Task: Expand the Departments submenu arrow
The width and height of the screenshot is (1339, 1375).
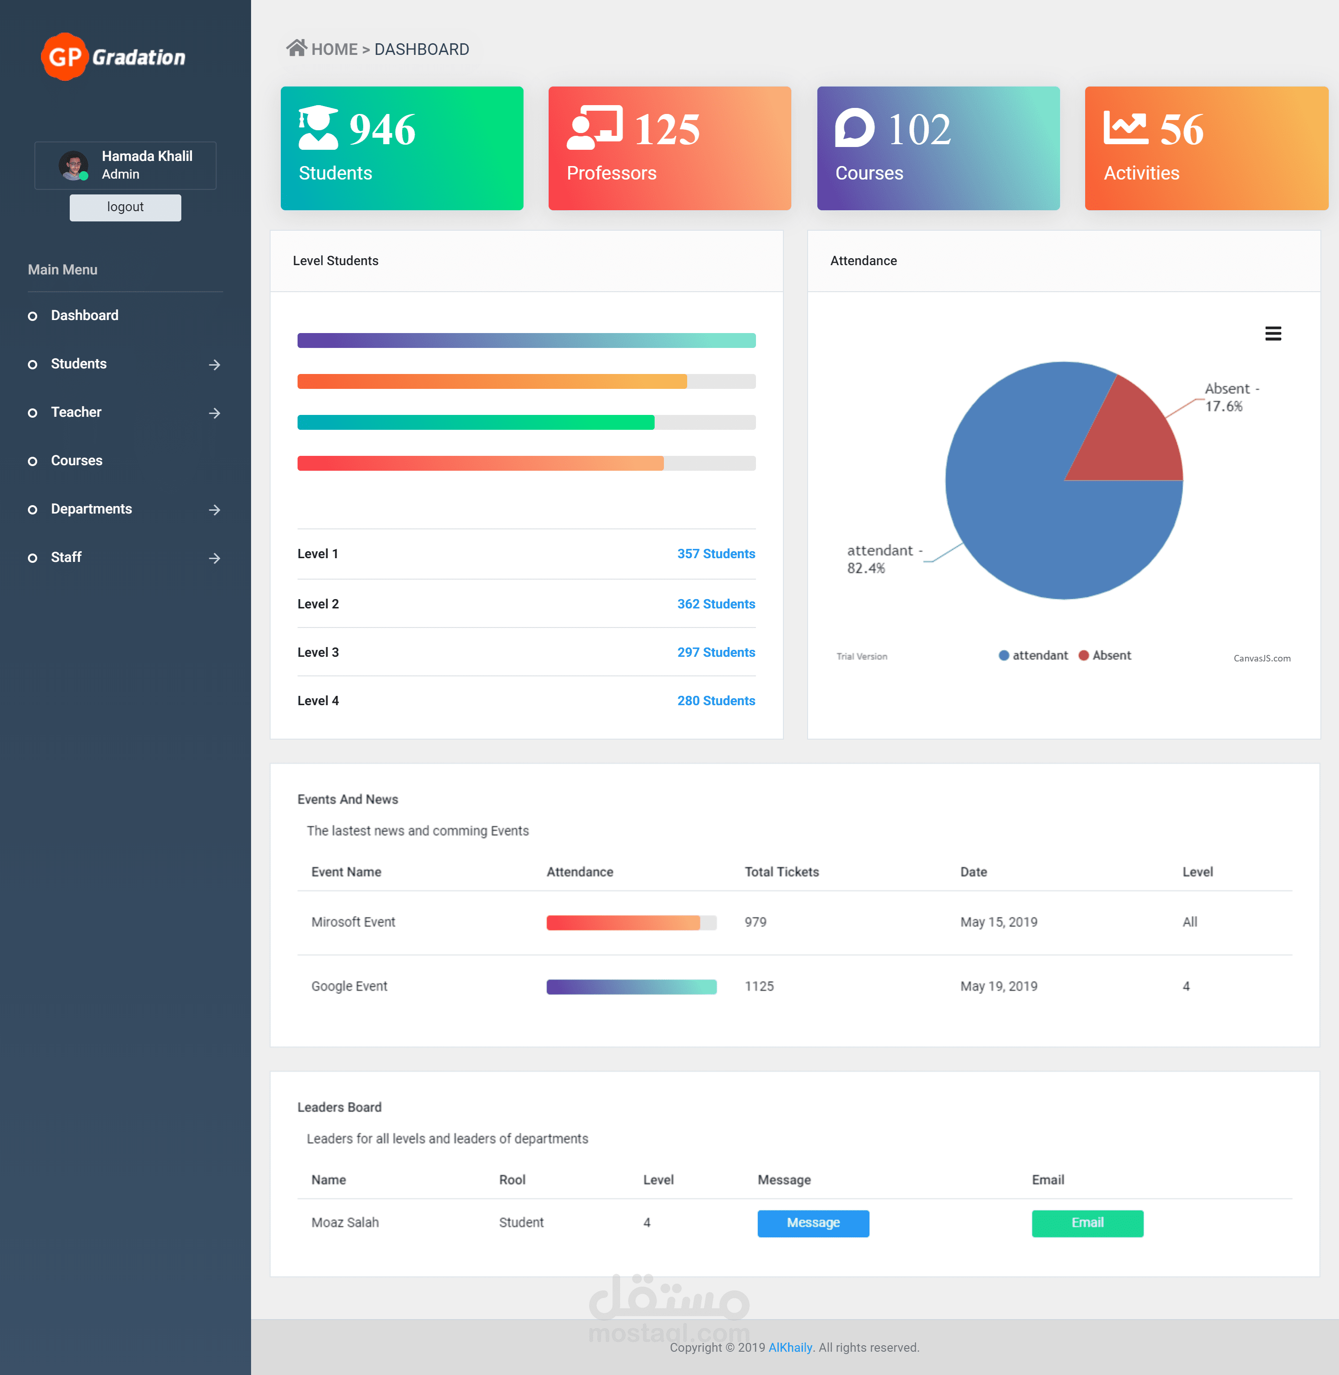Action: click(214, 509)
